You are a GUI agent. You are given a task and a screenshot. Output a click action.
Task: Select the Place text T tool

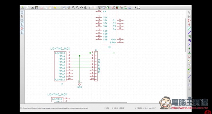pyautogui.click(x=189, y=81)
